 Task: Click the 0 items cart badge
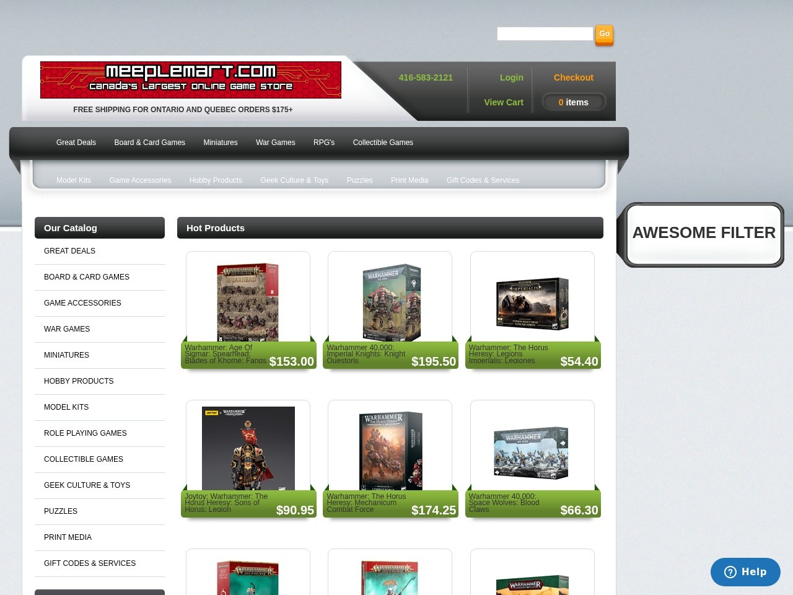click(573, 102)
